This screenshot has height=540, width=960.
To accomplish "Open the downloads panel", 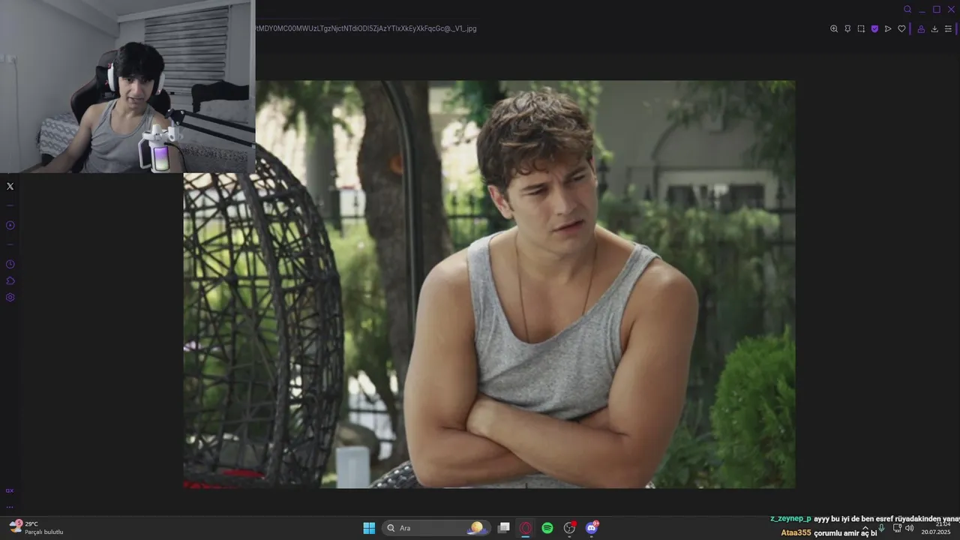I will (x=934, y=29).
